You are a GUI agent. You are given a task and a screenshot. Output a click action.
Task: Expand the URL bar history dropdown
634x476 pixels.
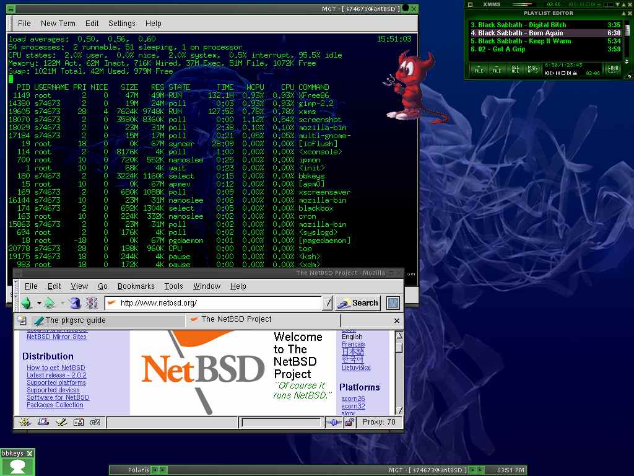pos(328,303)
